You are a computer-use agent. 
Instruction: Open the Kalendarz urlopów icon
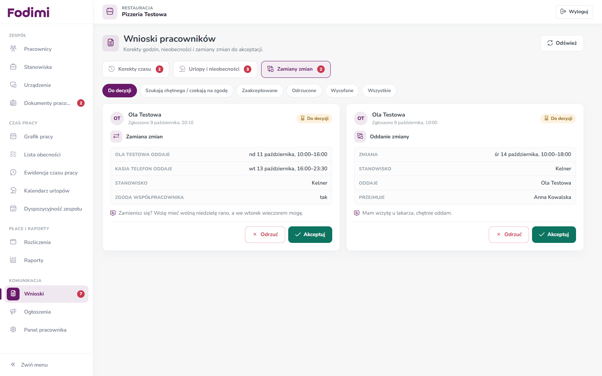point(13,191)
